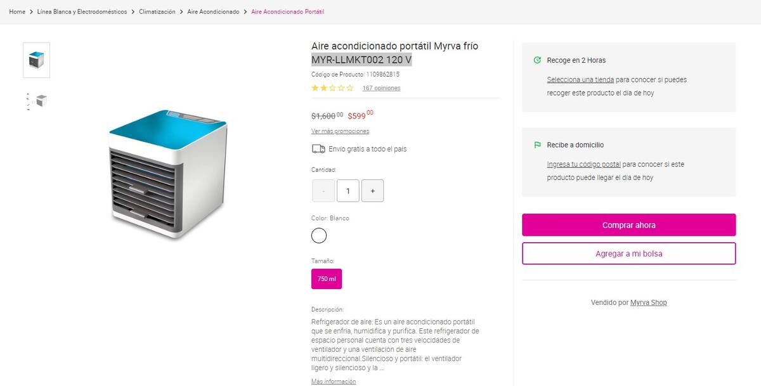
Task: Select the first product thumbnail
Action: point(37,60)
